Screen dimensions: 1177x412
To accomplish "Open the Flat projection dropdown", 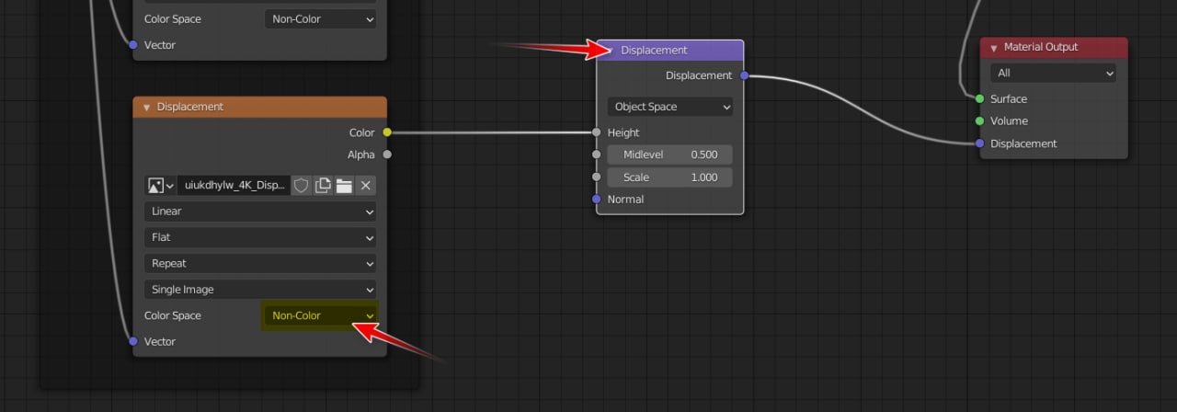I will click(260, 237).
